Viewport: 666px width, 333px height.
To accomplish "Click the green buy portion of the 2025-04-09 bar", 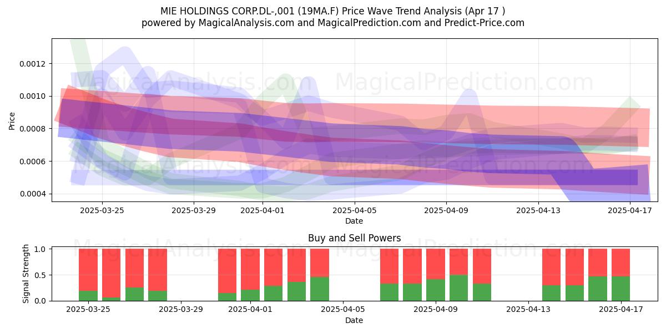I will 436,290.
